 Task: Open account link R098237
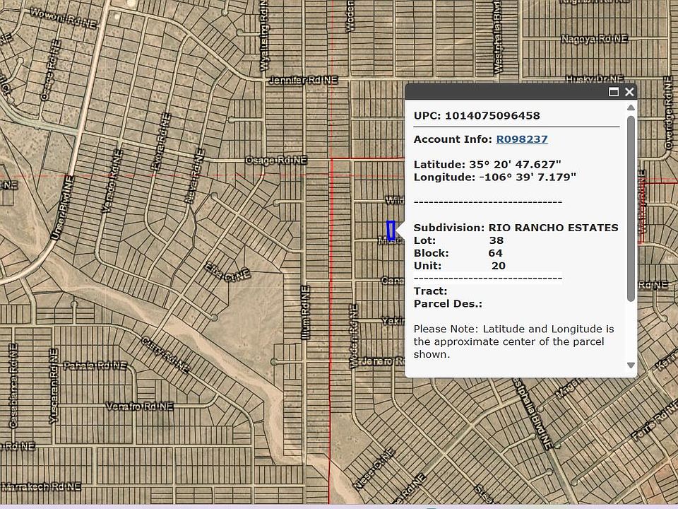[522, 139]
